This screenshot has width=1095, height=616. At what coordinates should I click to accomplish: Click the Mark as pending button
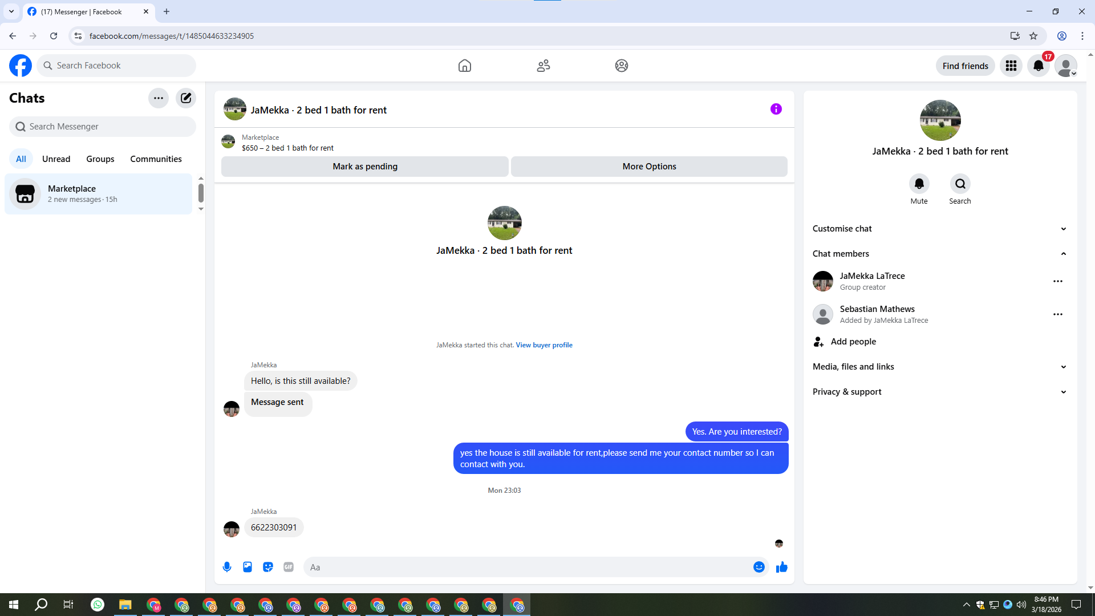(365, 167)
